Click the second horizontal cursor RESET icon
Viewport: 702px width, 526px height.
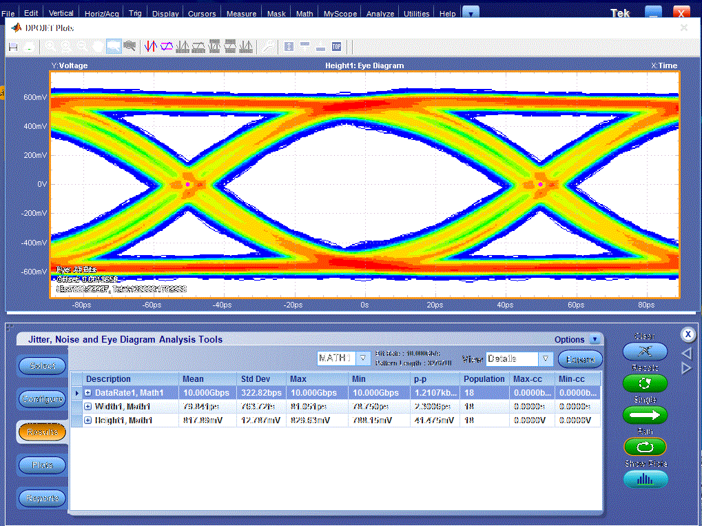click(198, 47)
